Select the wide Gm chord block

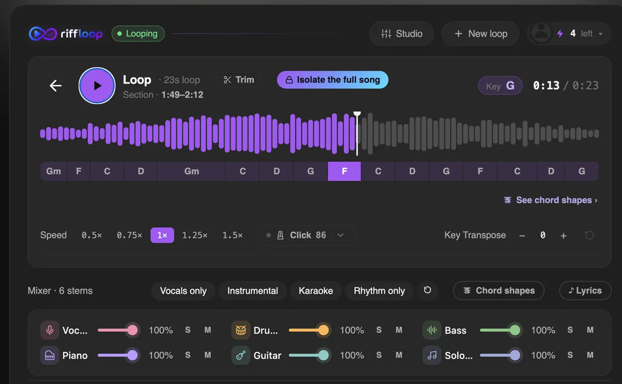coord(191,171)
